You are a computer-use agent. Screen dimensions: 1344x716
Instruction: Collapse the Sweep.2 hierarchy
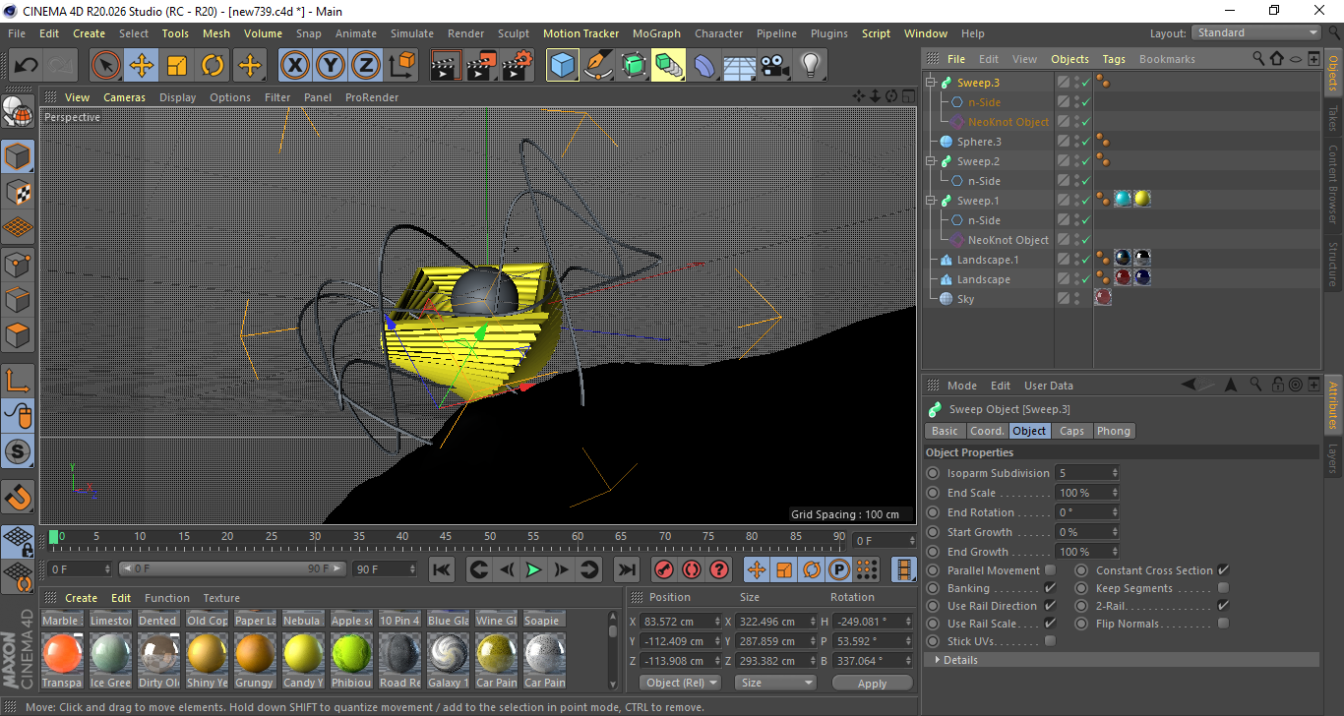coord(931,161)
